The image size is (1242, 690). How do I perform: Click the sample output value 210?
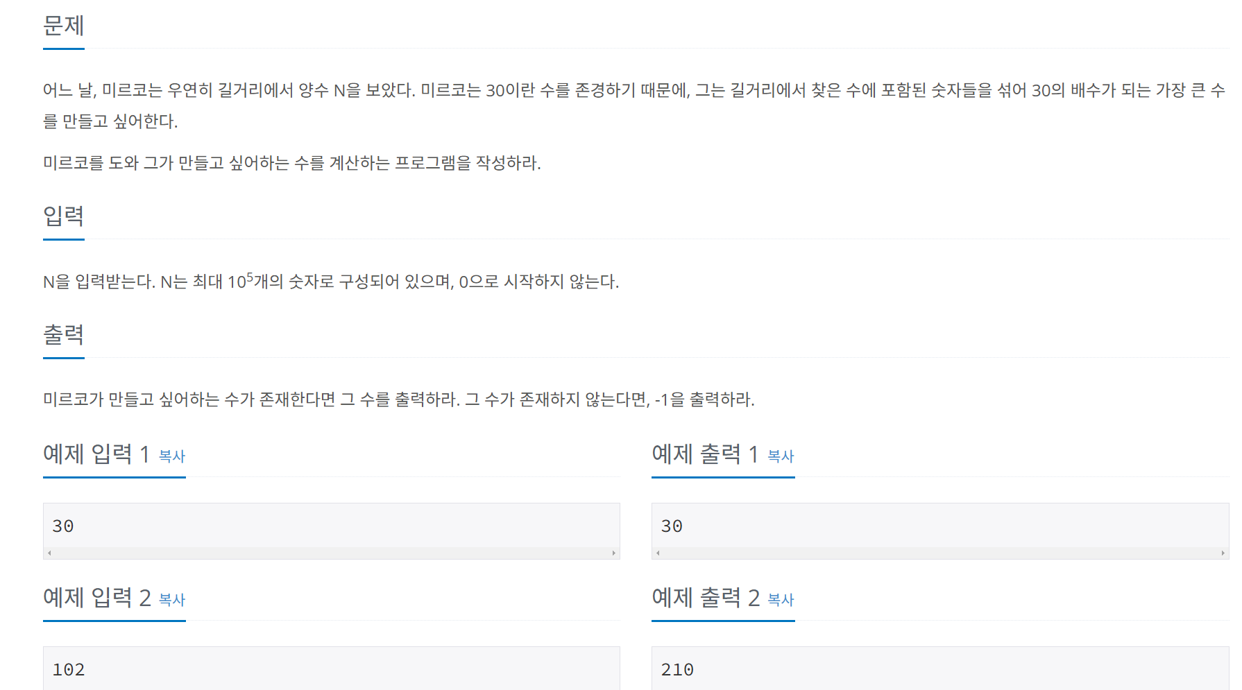(x=677, y=670)
